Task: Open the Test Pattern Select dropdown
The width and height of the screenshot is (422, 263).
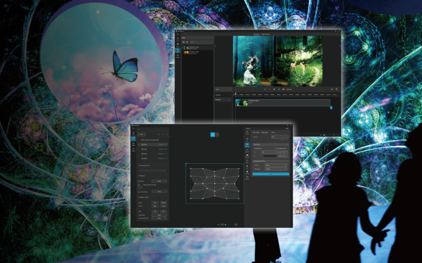Action: coord(159,181)
